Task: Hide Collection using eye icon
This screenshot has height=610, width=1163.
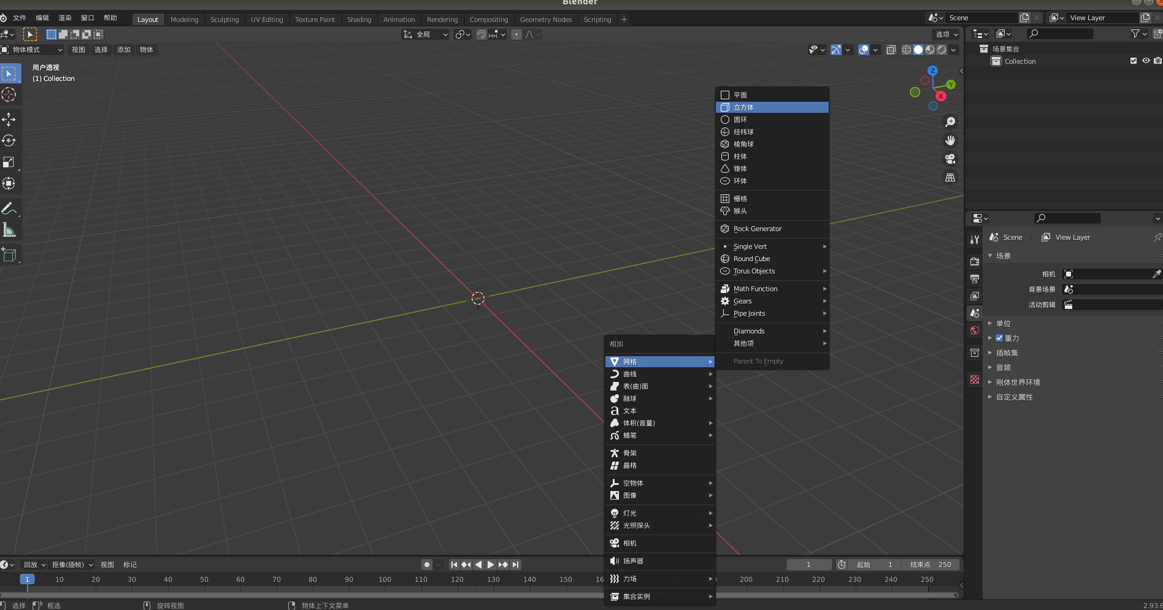Action: tap(1146, 61)
